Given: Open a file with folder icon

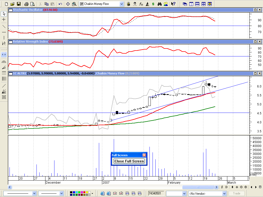Looking at the screenshot, I should (x=12, y=4).
